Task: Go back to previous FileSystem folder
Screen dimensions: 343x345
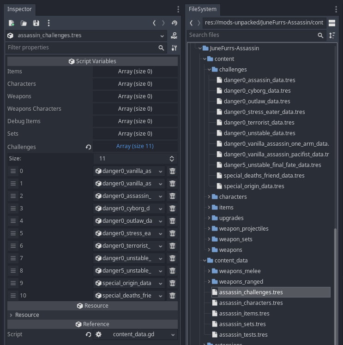Action: pyautogui.click(x=191, y=23)
